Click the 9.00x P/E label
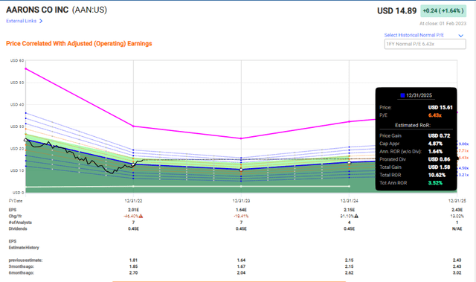Image resolution: width=476 pixels, height=282 pixels. [x=463, y=144]
